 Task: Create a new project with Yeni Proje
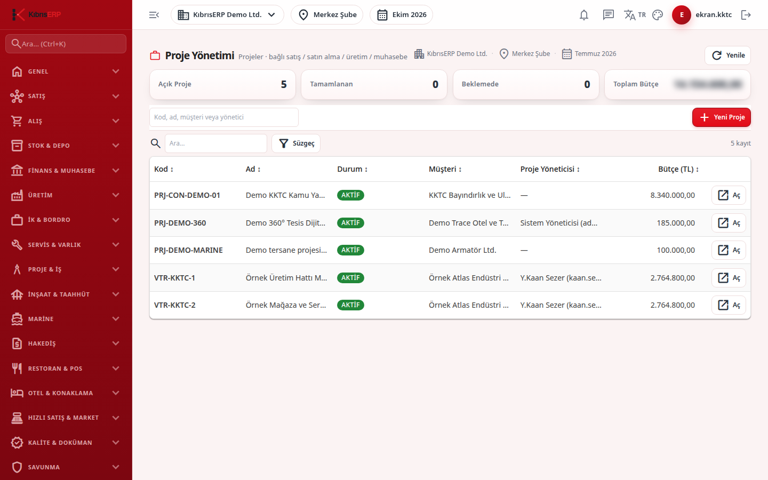coord(722,117)
